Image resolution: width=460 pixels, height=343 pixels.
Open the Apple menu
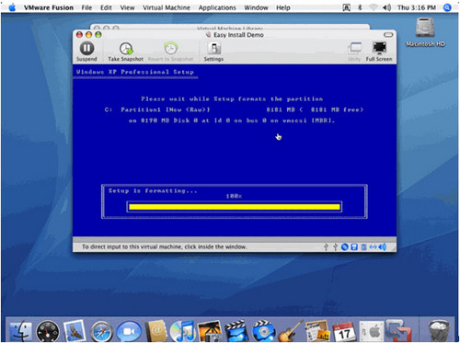[12, 7]
